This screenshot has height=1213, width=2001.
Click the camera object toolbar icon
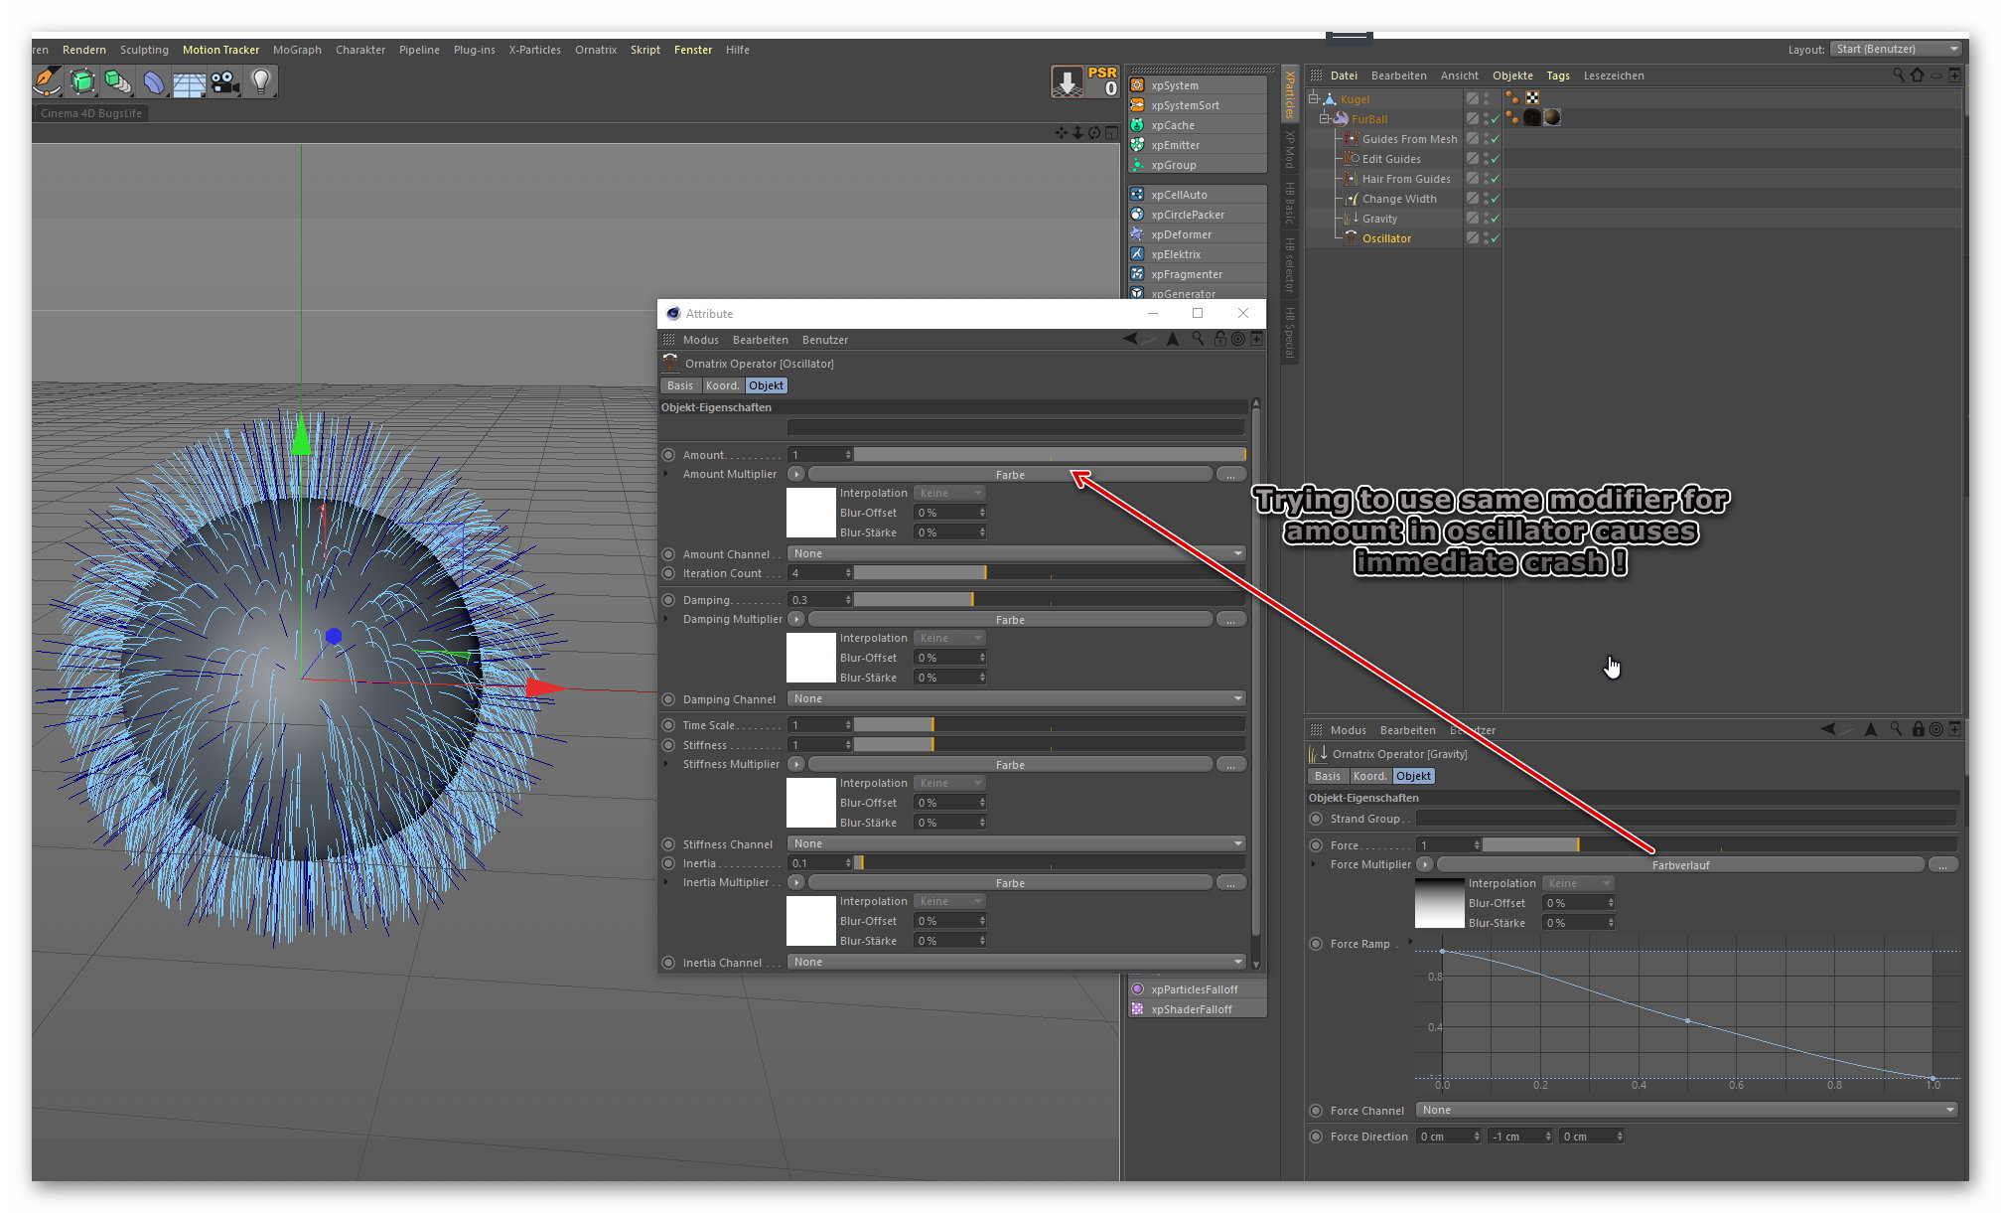pos(224,81)
